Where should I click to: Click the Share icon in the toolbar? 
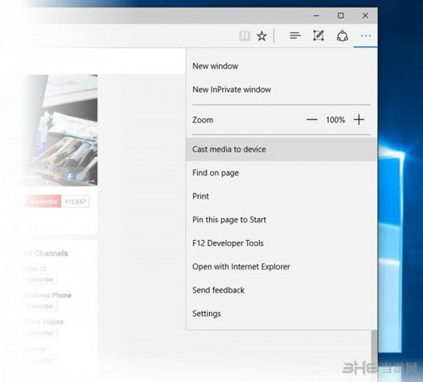tap(342, 36)
